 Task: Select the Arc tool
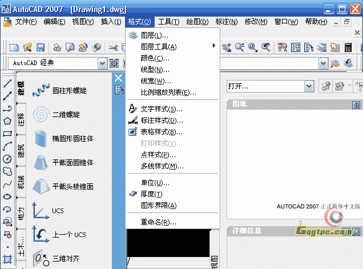click(7, 146)
